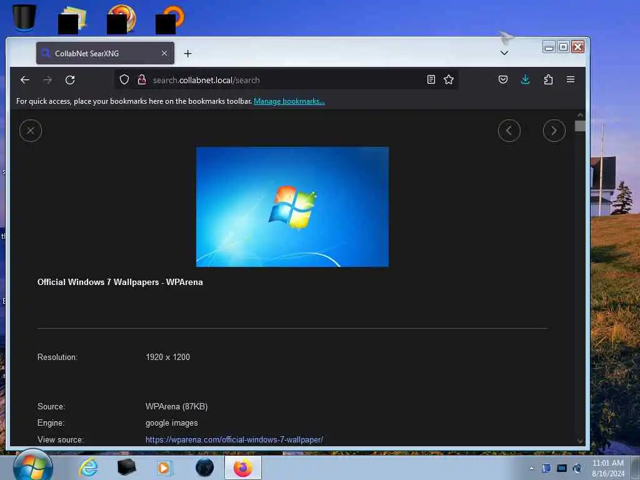The width and height of the screenshot is (640, 480).
Task: Click the Official Windows 7 Wallpapers title
Action: [x=120, y=282]
